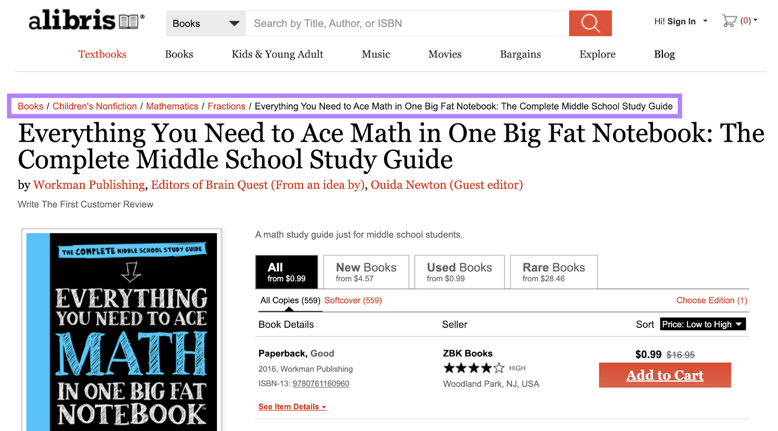Select the All from $0.99 tab

[287, 272]
